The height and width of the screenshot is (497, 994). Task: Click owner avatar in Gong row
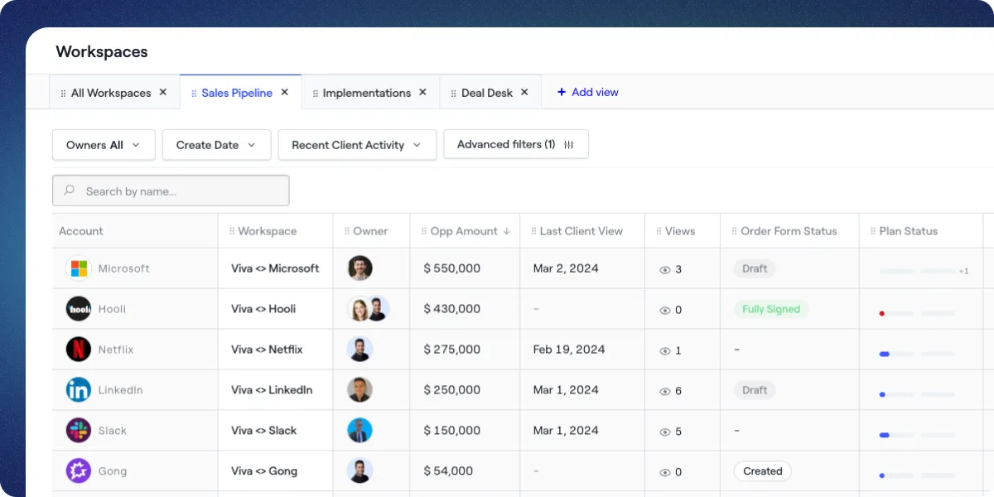tap(359, 471)
